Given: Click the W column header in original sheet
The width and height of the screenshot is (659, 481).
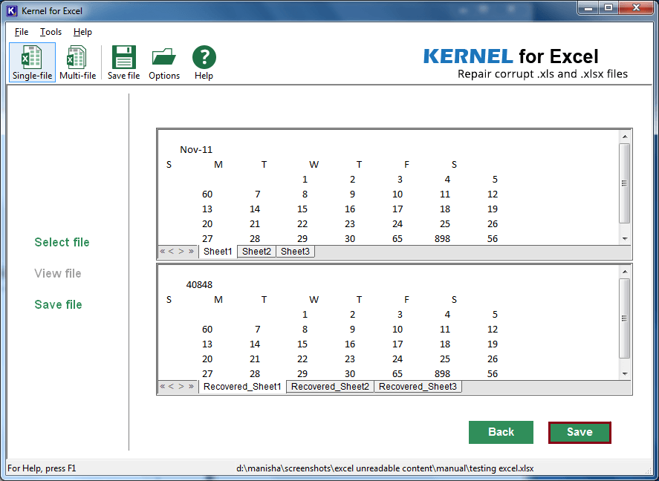Looking at the screenshot, I should pyautogui.click(x=314, y=165).
